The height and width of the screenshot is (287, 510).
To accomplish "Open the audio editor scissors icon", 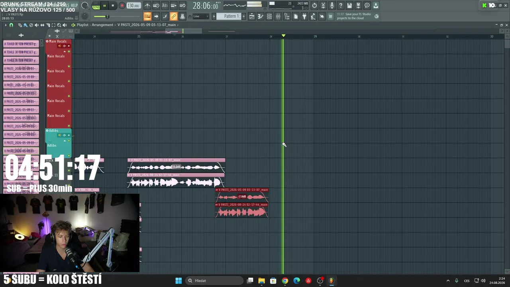I will click(323, 6).
